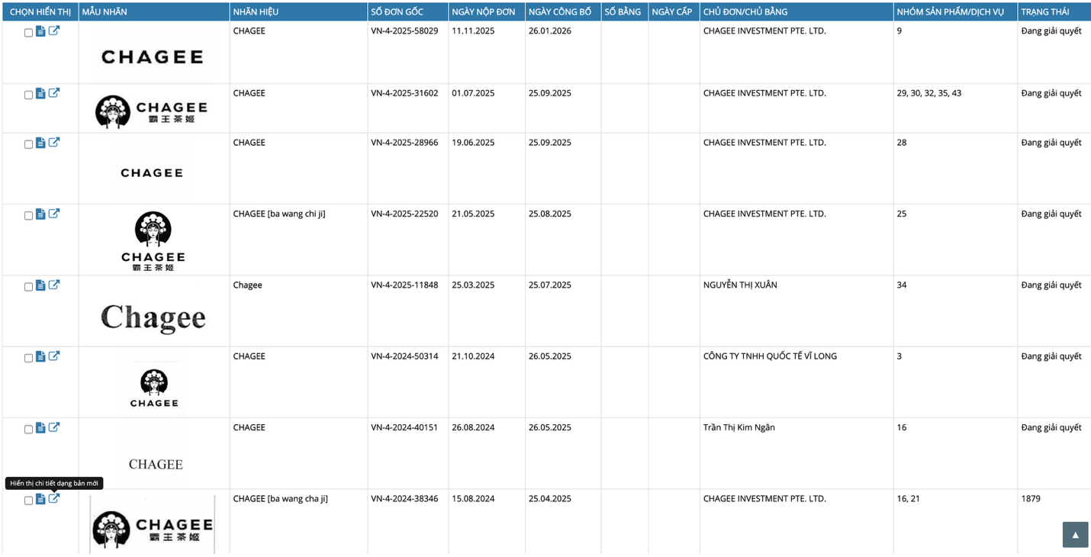This screenshot has height=557, width=1091.
Task: Open document details icon for VN-4-2025-58029
Action: pyautogui.click(x=40, y=31)
